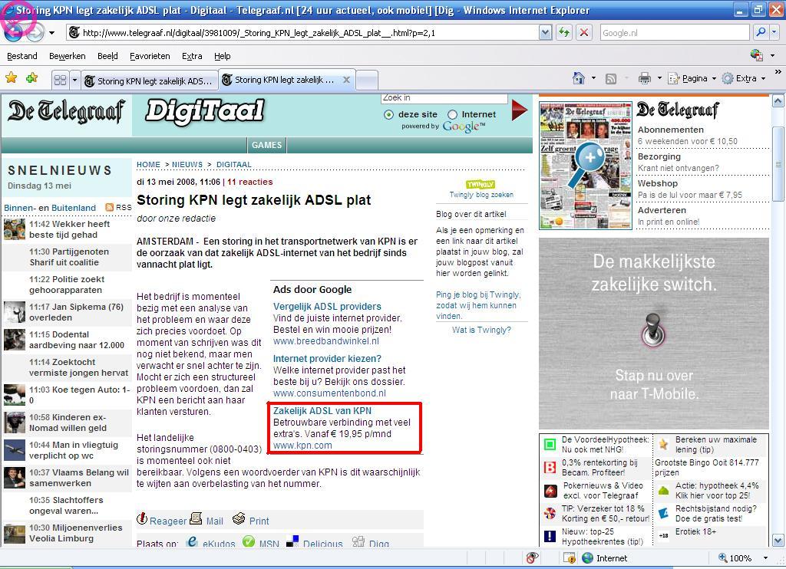Select the 'deze site' search radio button
The width and height of the screenshot is (786, 569).
pos(388,115)
